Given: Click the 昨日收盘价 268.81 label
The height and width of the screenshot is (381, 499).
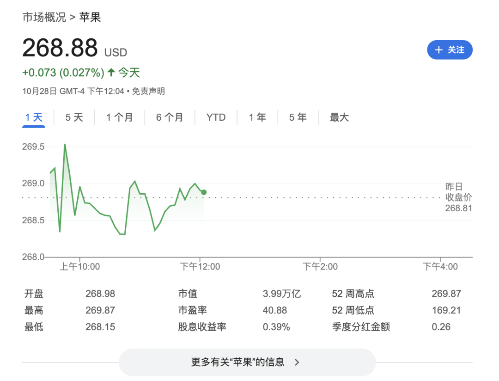Looking at the screenshot, I should click(x=458, y=197).
